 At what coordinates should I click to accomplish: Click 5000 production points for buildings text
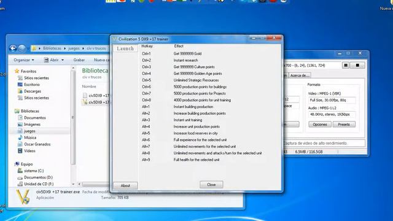pyautogui.click(x=200, y=87)
